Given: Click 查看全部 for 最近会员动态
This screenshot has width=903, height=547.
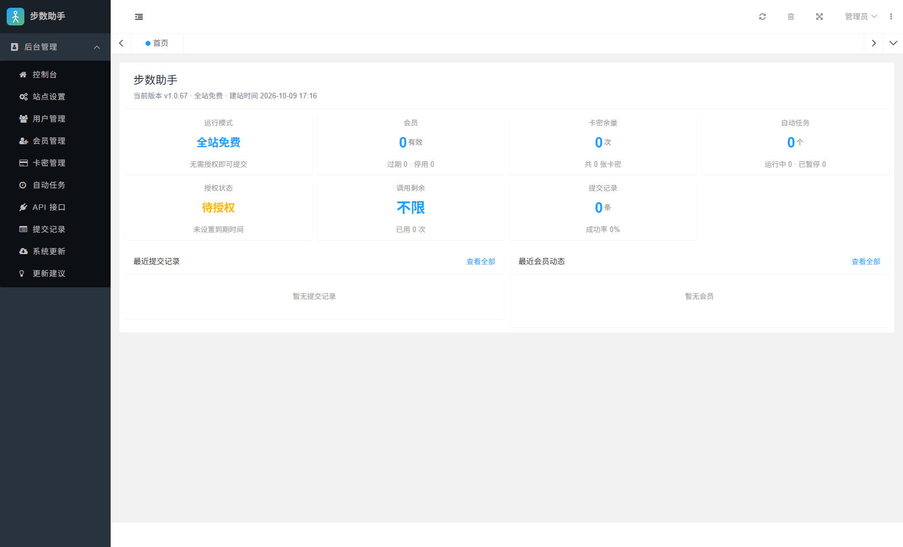Looking at the screenshot, I should [866, 261].
